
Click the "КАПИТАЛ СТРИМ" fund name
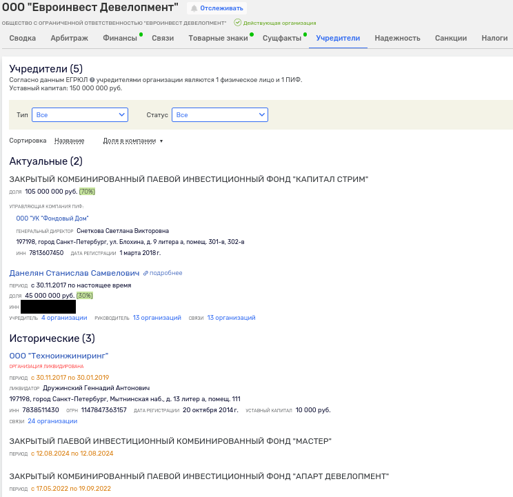pos(189,179)
